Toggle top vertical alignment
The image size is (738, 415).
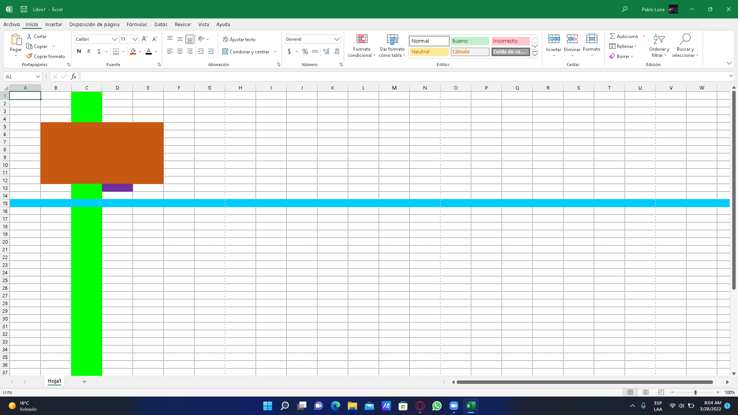click(170, 39)
